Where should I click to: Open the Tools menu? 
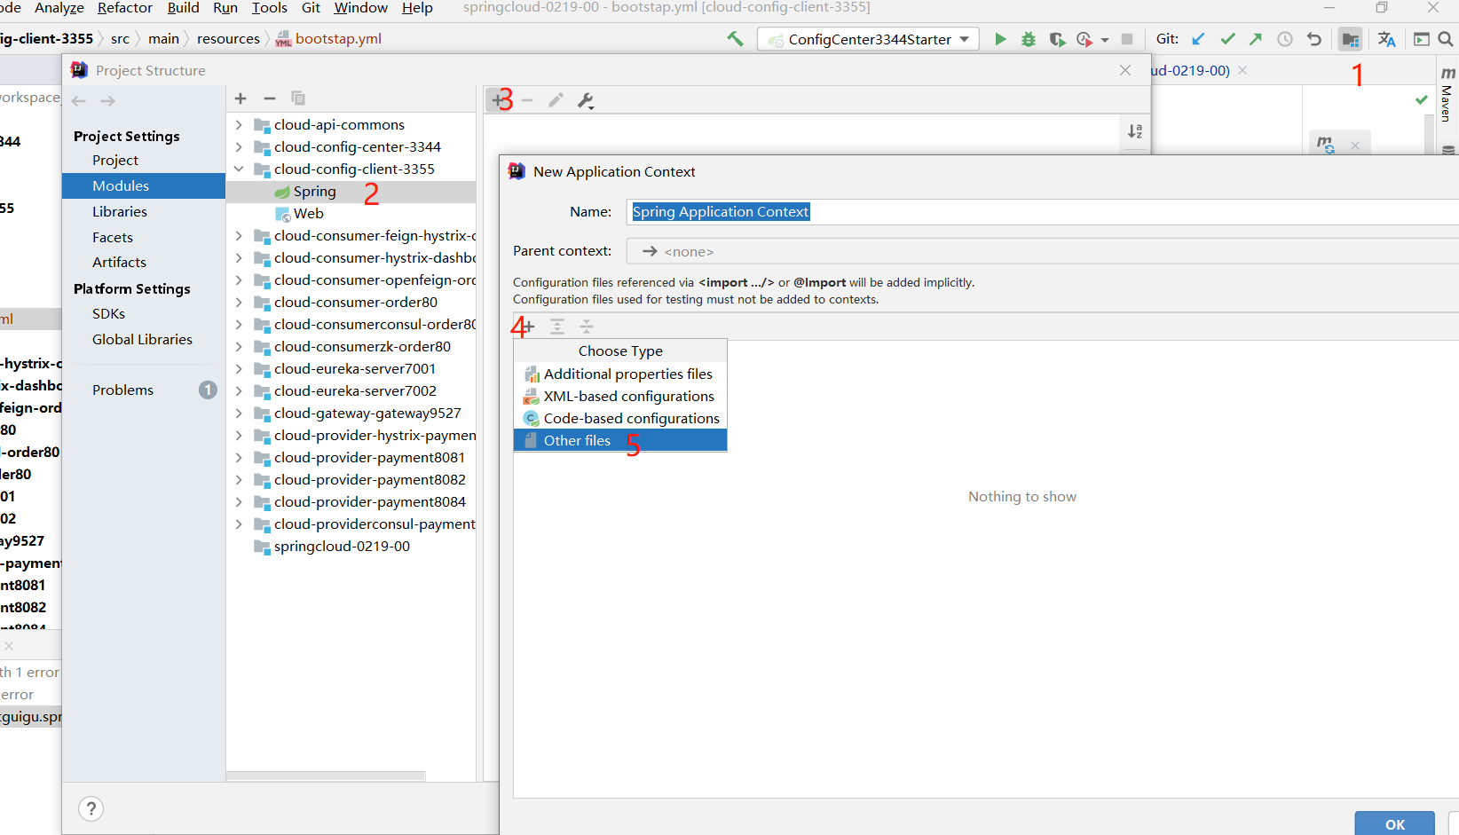pos(269,8)
